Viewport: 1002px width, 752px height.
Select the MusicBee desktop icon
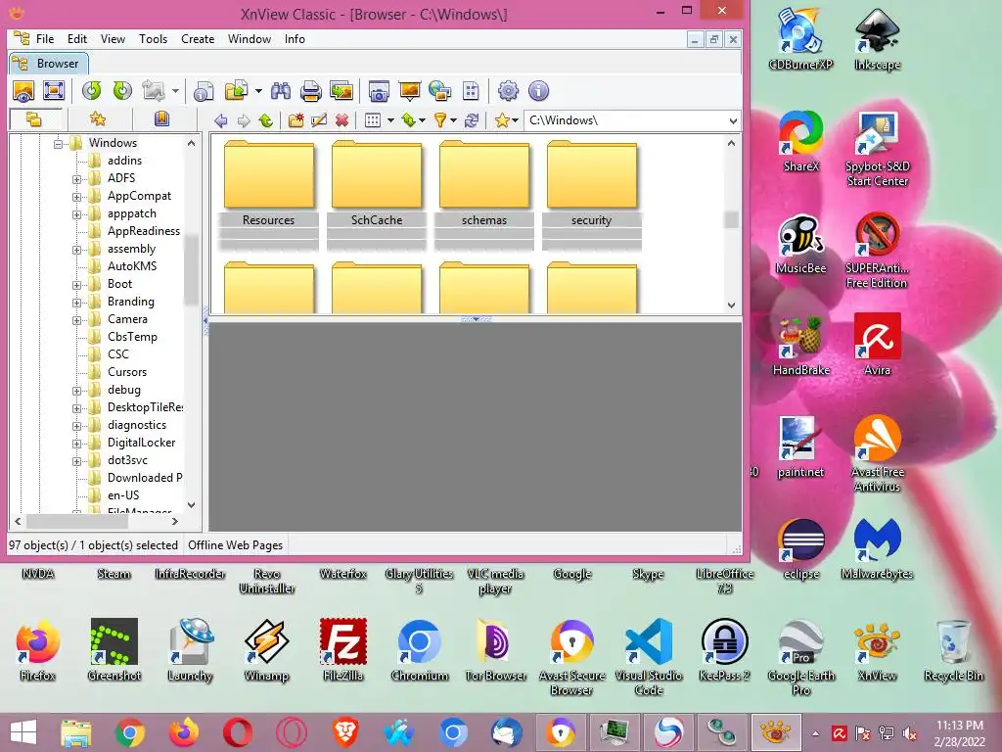click(800, 244)
